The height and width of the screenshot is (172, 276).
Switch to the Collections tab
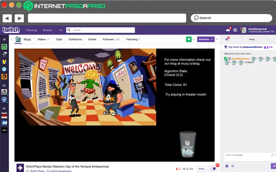tap(75, 39)
